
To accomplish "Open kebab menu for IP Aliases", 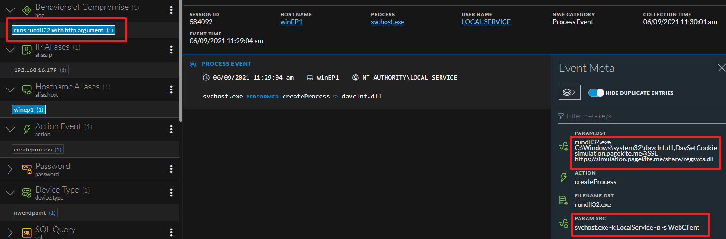I will tap(171, 50).
